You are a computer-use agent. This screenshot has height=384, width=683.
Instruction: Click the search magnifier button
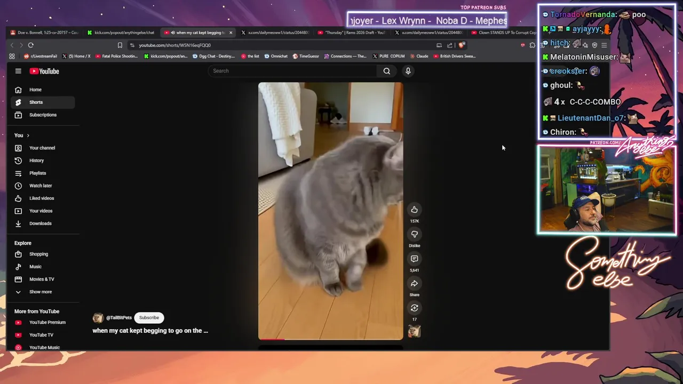pos(387,71)
